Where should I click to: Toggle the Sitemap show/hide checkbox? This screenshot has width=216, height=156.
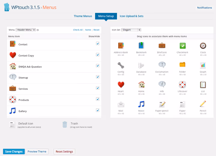point(98,77)
